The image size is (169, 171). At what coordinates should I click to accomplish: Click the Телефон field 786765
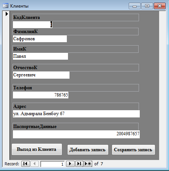coord(41,95)
